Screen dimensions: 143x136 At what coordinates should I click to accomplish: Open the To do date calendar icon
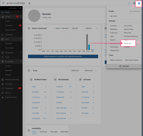[96, 71]
